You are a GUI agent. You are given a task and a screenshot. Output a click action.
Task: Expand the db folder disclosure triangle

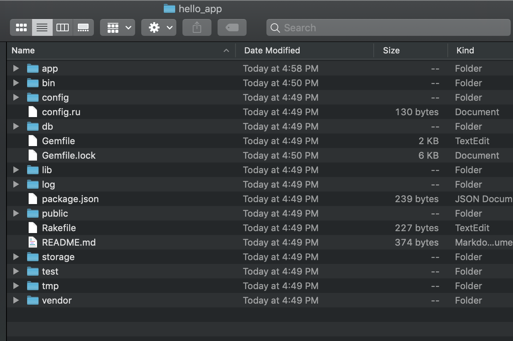[16, 126]
